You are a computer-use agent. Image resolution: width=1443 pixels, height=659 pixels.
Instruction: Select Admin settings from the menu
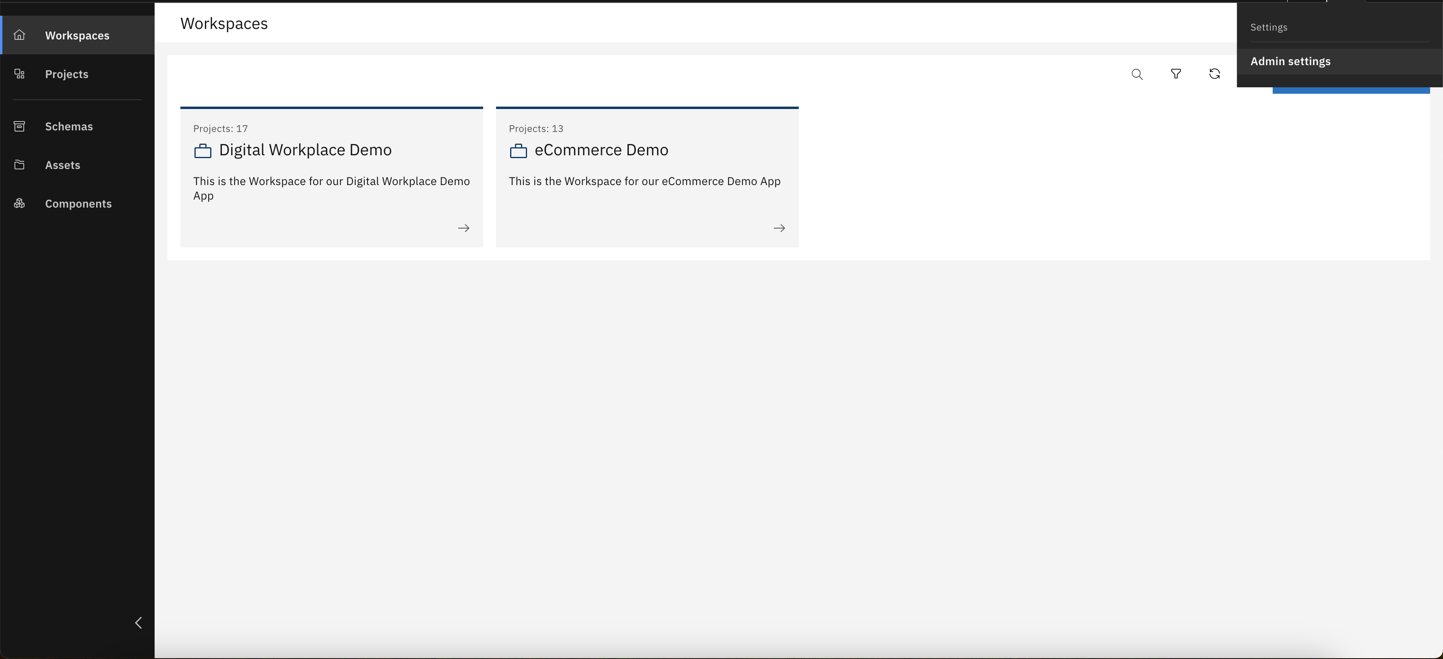1290,61
